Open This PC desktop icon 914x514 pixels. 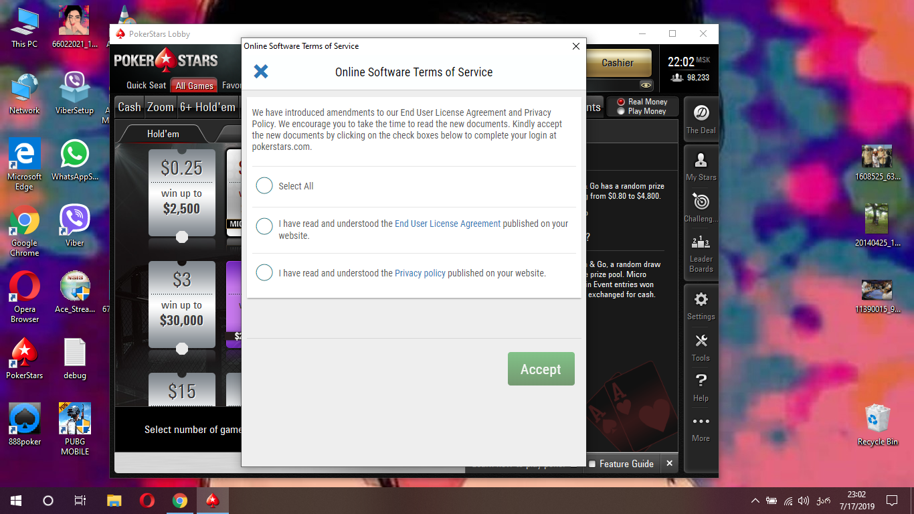coord(25,28)
